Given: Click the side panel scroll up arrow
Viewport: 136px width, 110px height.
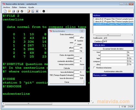Looking at the screenshot, I should pos(91,15).
